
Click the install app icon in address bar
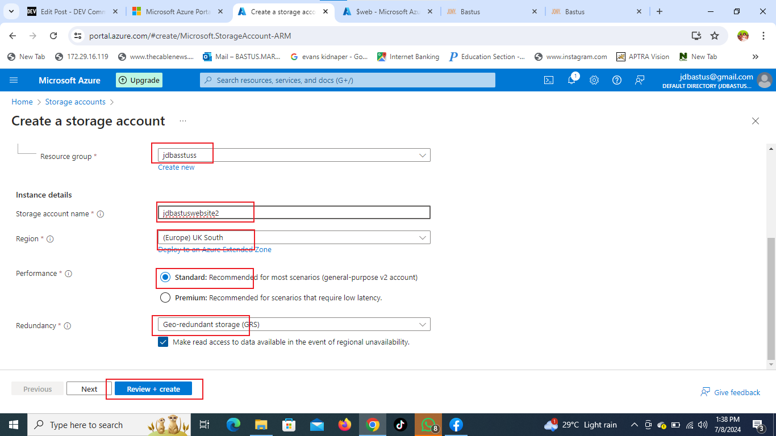pyautogui.click(x=696, y=36)
